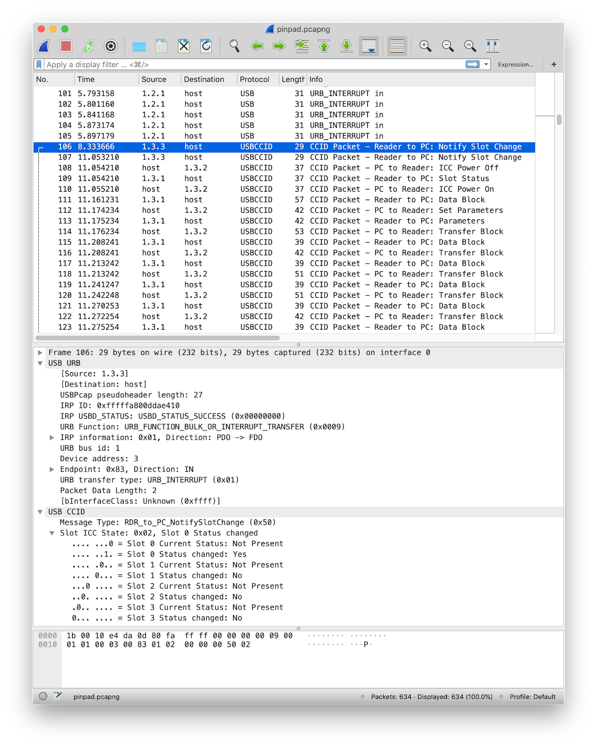Open display filter bookmarks icon
Screen dimensions: 597x748
39,65
